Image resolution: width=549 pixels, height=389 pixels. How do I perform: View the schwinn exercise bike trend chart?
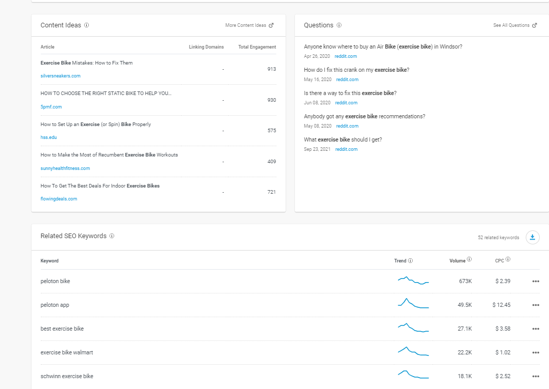click(x=413, y=375)
